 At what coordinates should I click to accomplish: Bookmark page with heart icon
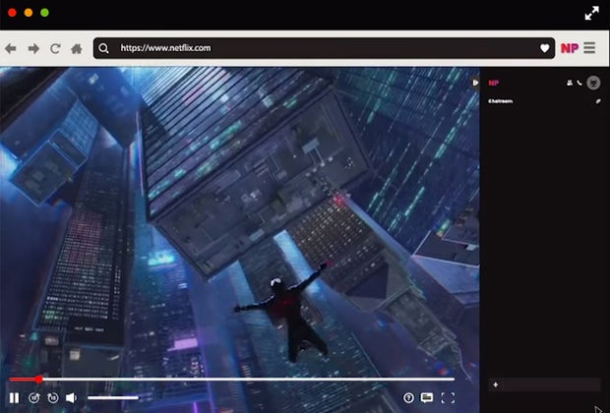(x=544, y=48)
